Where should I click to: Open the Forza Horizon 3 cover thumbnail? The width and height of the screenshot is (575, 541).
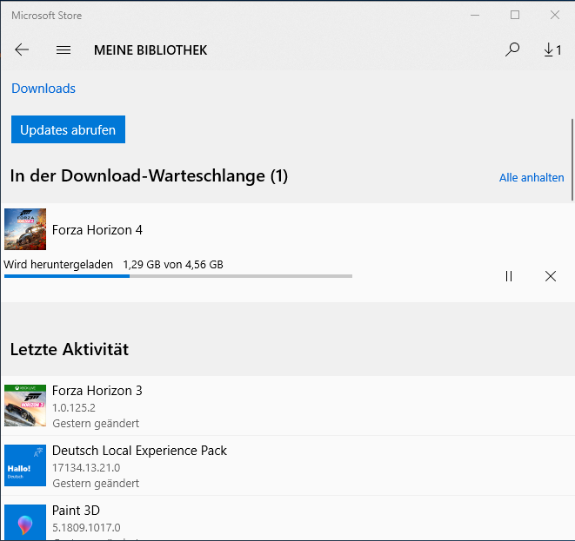(x=25, y=406)
